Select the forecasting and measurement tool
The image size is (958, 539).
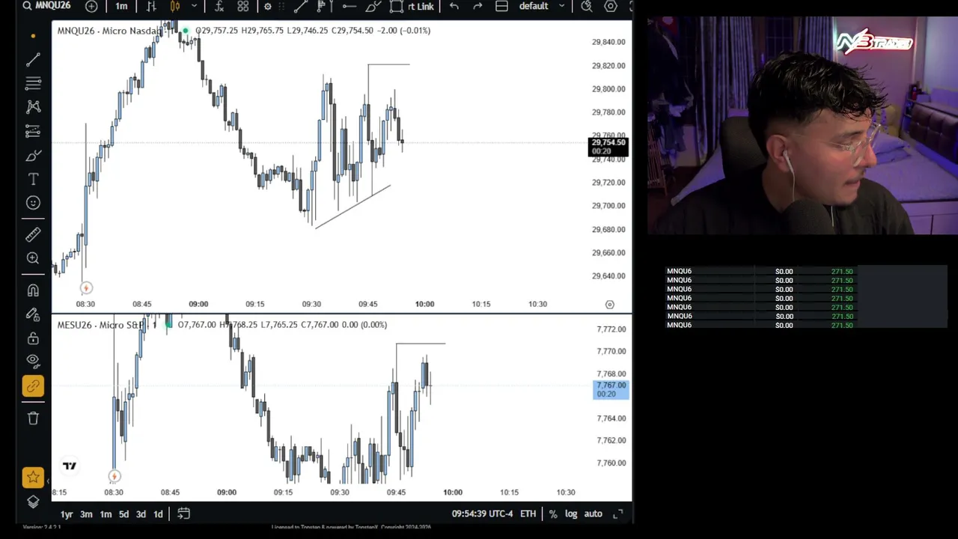click(x=33, y=131)
